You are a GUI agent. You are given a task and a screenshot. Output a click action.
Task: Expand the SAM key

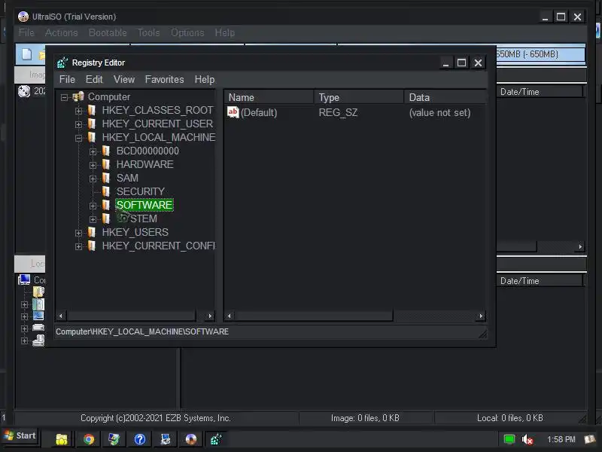(93, 179)
